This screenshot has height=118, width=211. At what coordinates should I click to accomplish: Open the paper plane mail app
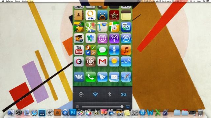click(x=102, y=77)
